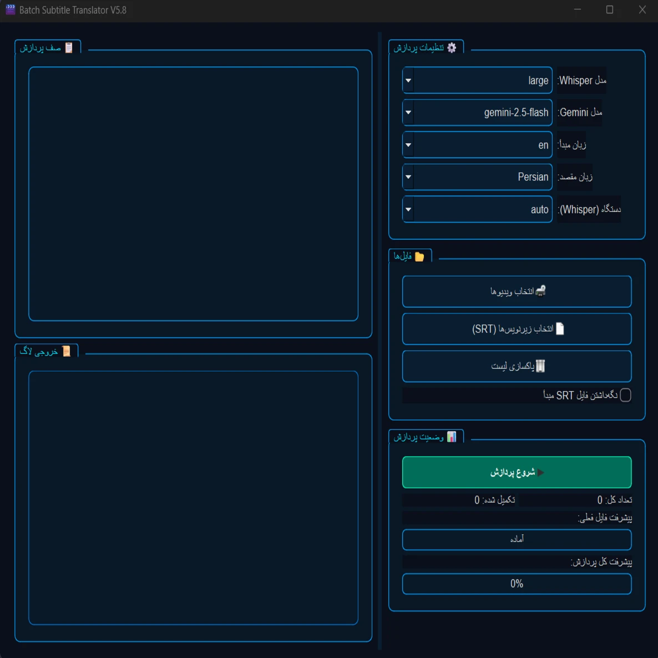This screenshot has height=658, width=658.
Task: Expand the Gemini model dropdown gemini-2.5-flash
Action: tap(408, 113)
